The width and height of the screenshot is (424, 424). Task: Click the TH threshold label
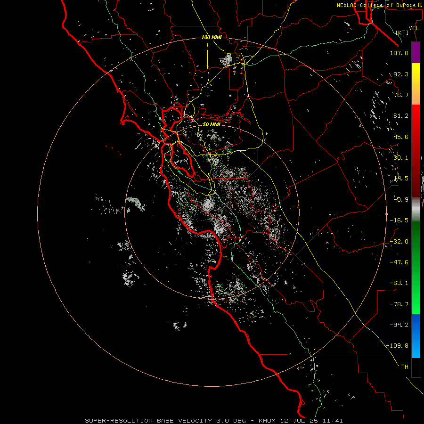pos(405,367)
